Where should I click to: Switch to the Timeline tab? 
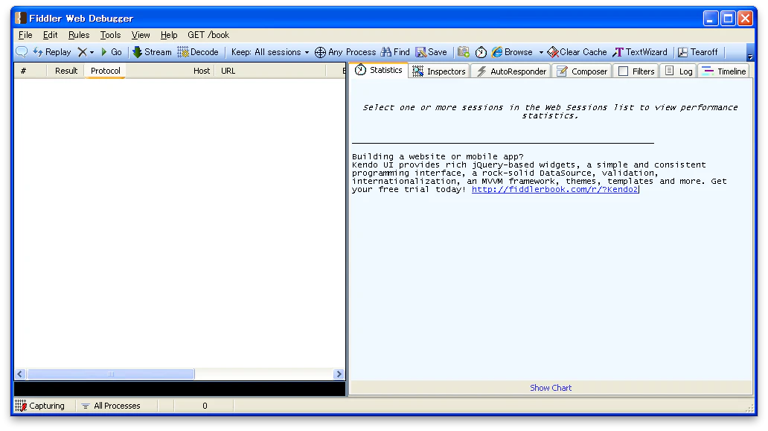pyautogui.click(x=724, y=71)
